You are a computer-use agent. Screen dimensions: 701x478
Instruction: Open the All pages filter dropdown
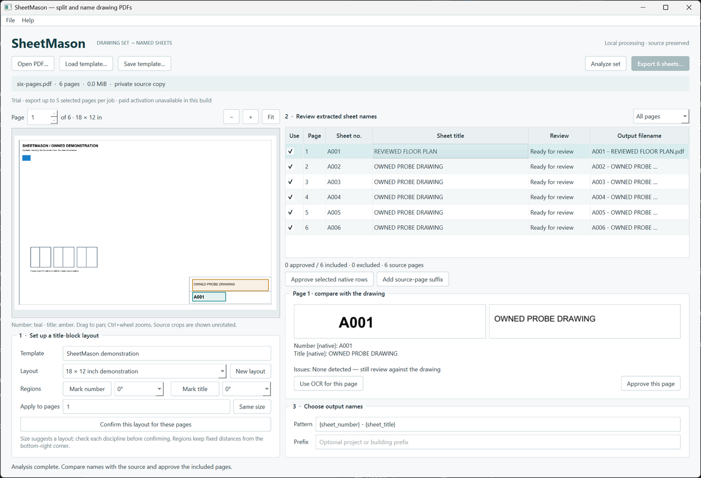coord(661,116)
